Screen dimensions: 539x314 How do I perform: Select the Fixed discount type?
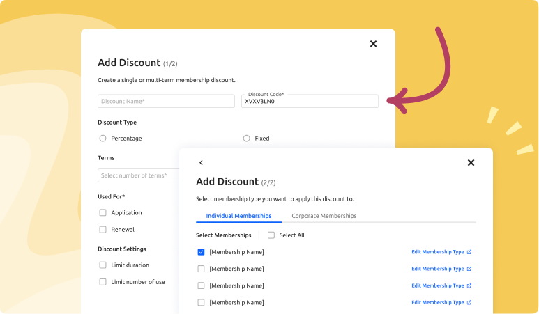pyautogui.click(x=246, y=139)
